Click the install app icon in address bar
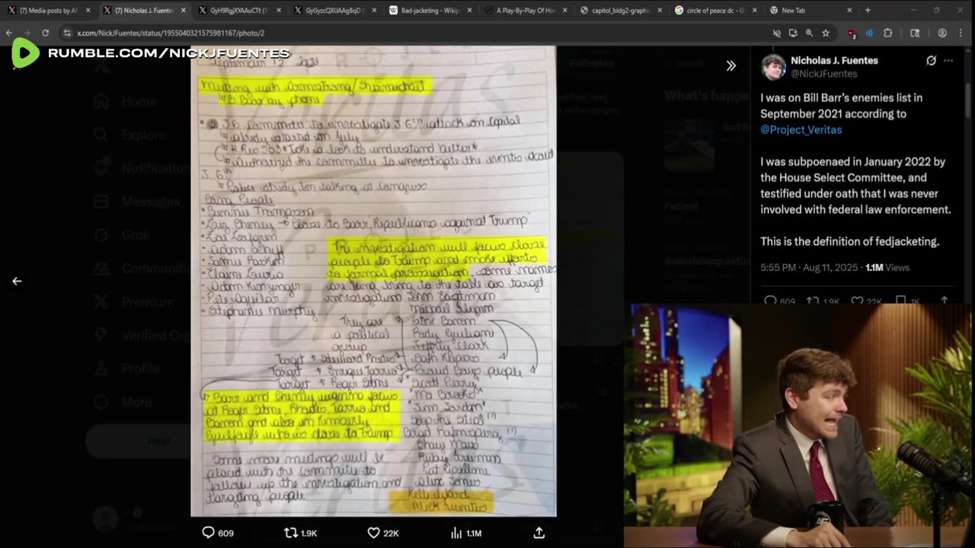This screenshot has height=548, width=975. click(x=793, y=33)
